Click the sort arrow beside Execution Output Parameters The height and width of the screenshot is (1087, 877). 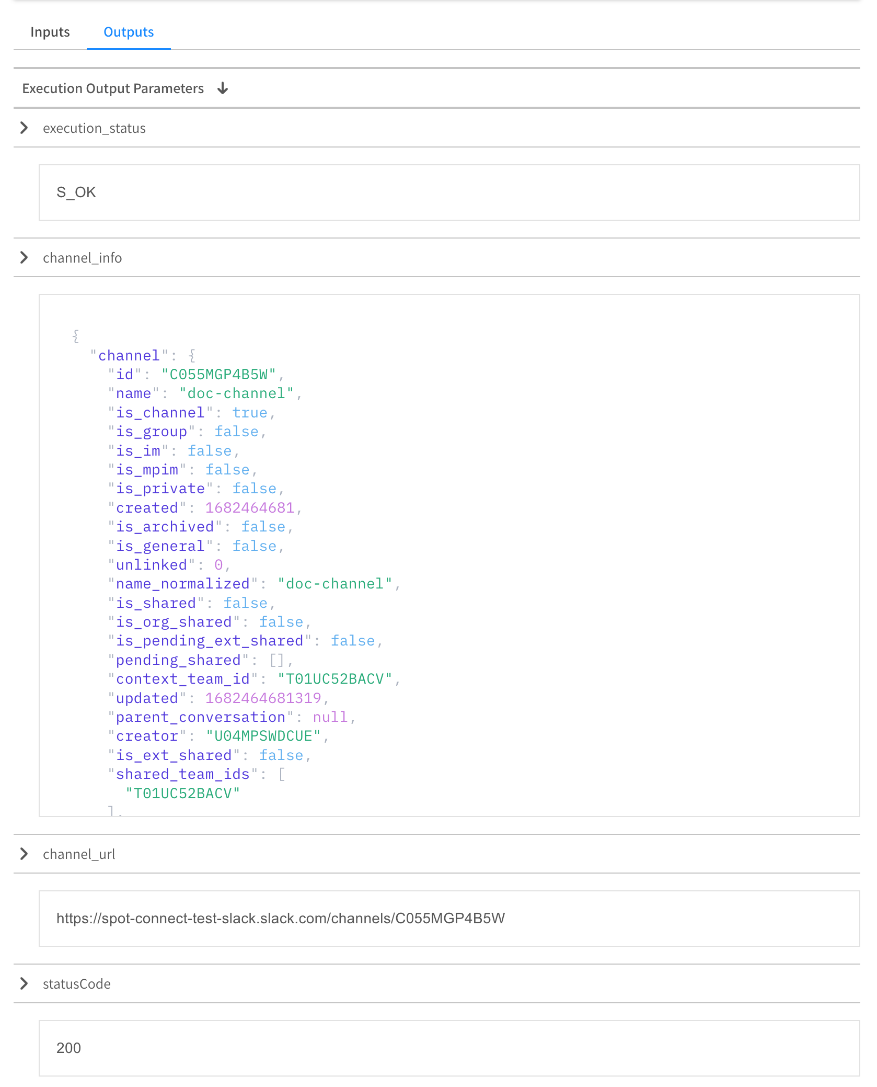coord(223,88)
